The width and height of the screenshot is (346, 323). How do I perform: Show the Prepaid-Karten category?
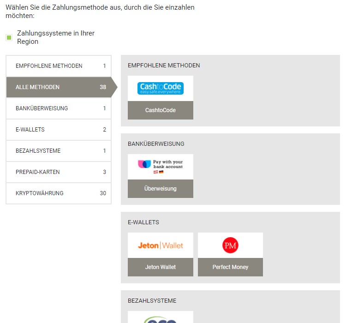(59, 172)
